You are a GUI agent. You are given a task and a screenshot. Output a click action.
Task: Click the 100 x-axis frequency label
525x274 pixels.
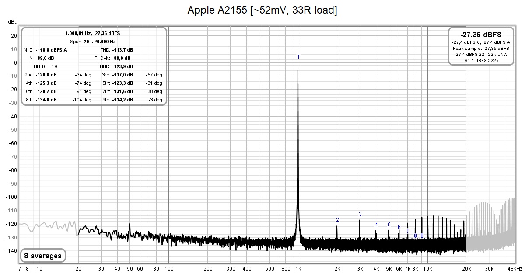[169, 269]
